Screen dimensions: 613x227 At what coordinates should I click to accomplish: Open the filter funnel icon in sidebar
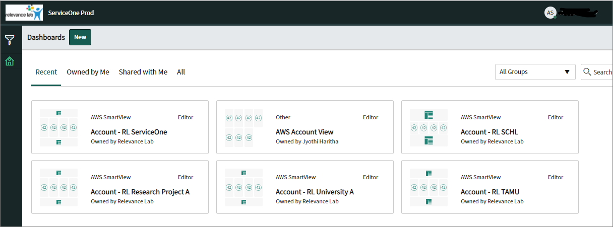tap(10, 40)
